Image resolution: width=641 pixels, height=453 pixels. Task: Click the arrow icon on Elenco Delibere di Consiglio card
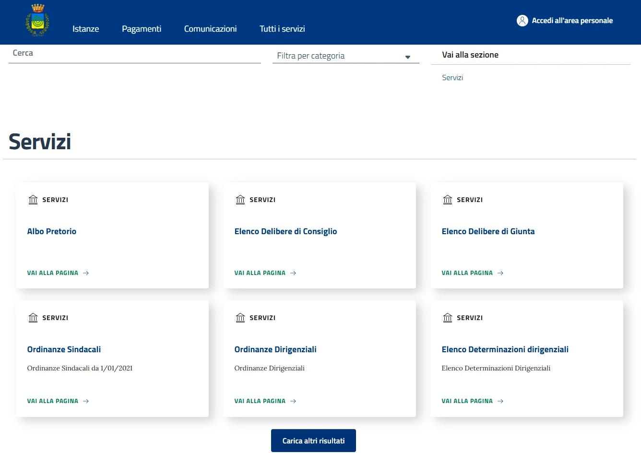point(293,273)
